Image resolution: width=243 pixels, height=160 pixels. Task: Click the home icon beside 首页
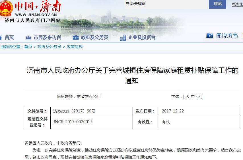click(1, 37)
